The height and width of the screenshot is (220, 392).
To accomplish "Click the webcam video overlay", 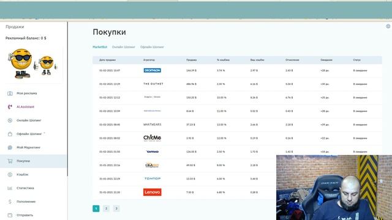I will coord(334,188).
